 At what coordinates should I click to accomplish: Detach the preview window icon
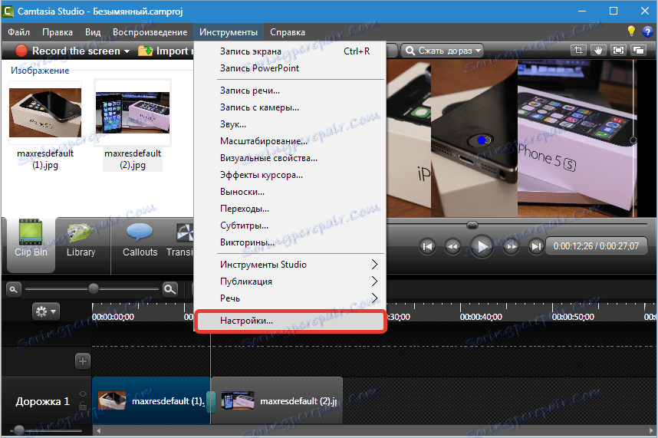[x=638, y=51]
